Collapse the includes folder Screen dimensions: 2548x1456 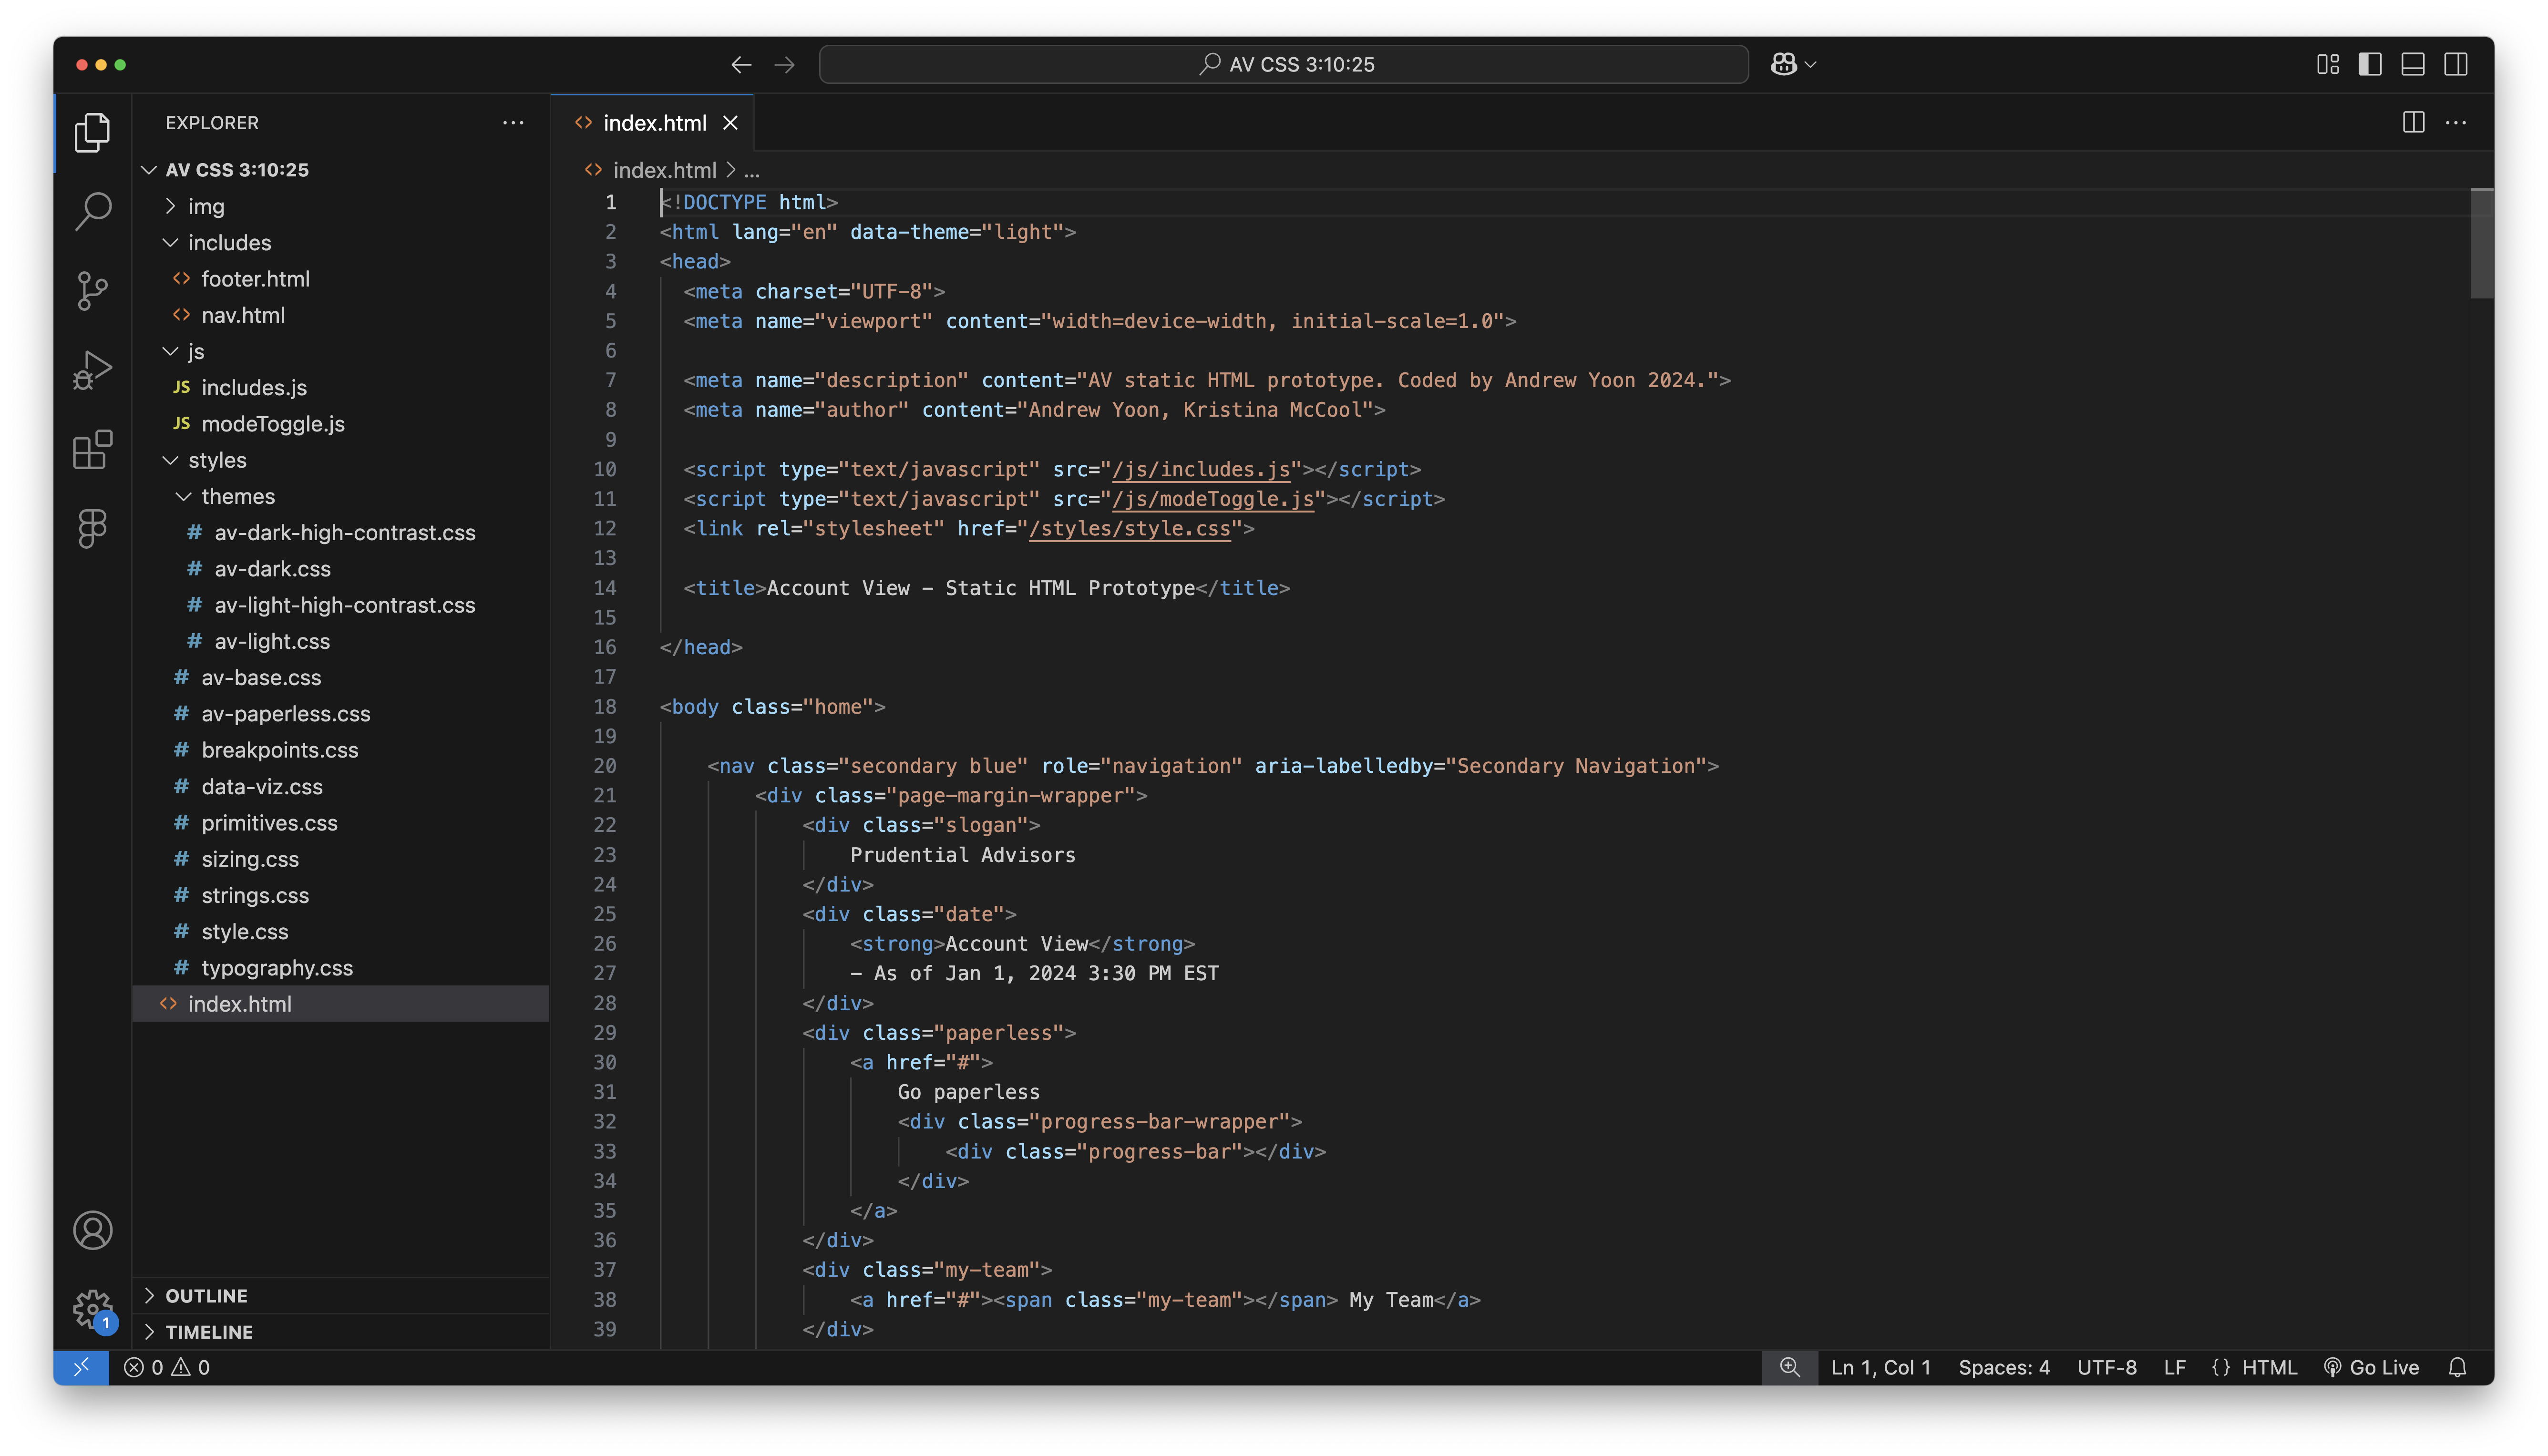tap(341, 242)
